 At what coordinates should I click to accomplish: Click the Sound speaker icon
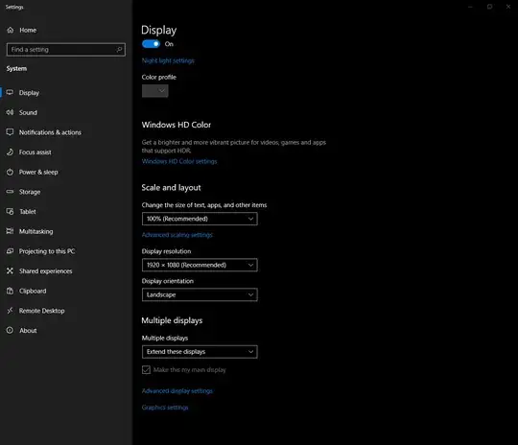(x=10, y=112)
